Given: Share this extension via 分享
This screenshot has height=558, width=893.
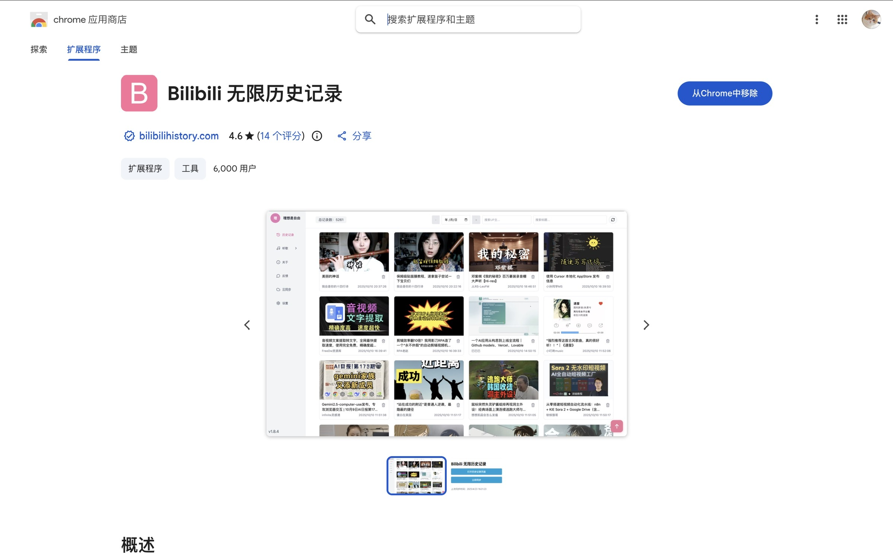Looking at the screenshot, I should pos(354,136).
